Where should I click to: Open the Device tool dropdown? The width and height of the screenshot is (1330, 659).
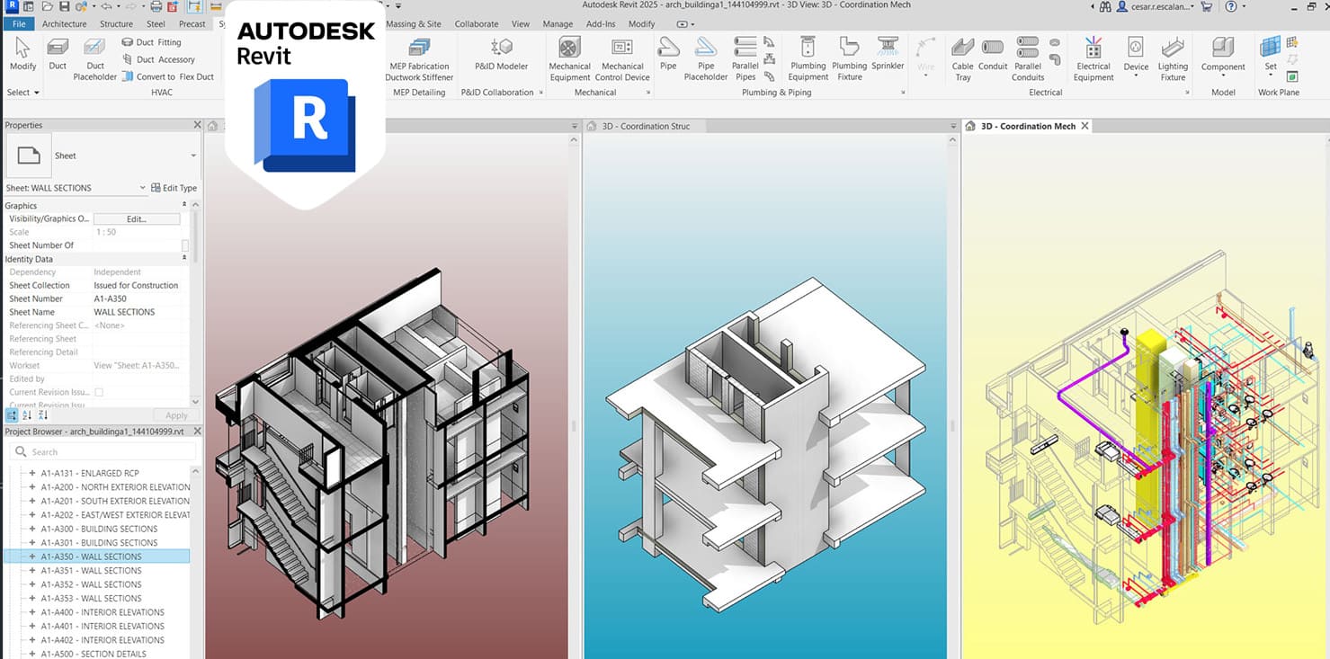coord(1136,76)
